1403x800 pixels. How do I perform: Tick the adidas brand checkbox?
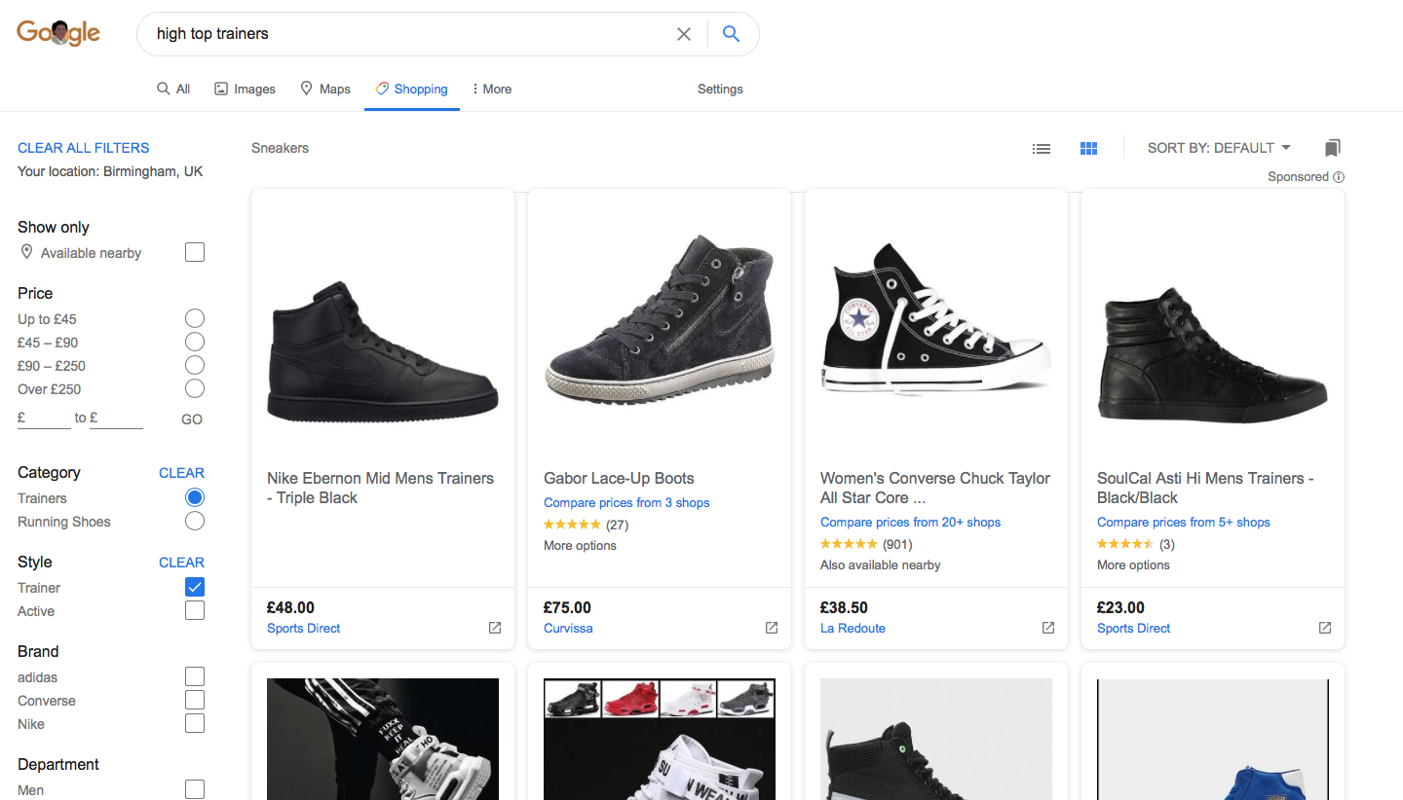coord(195,676)
